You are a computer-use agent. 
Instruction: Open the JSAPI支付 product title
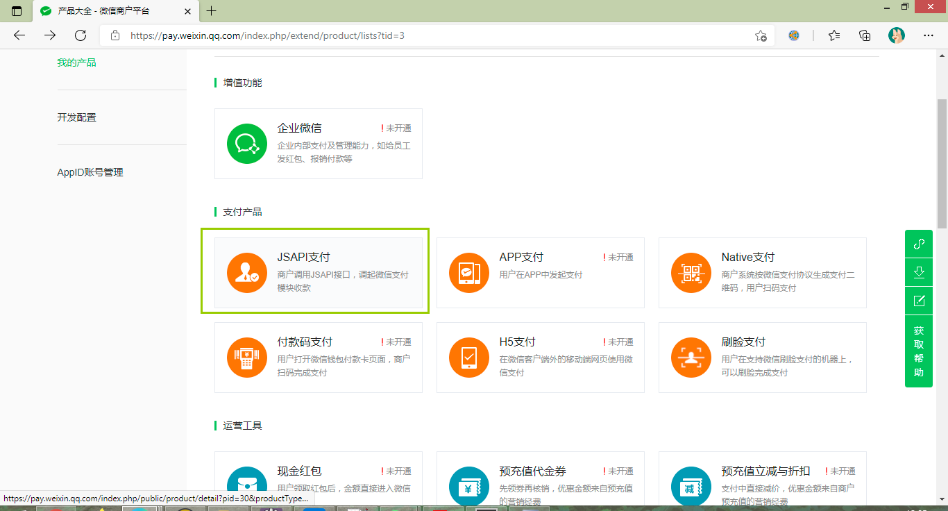[x=304, y=257]
